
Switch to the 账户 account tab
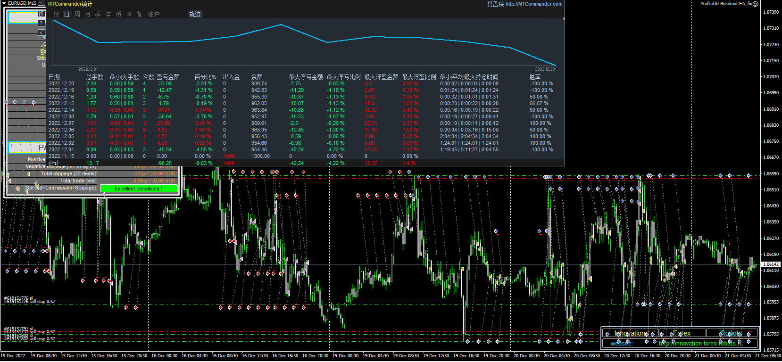(154, 14)
